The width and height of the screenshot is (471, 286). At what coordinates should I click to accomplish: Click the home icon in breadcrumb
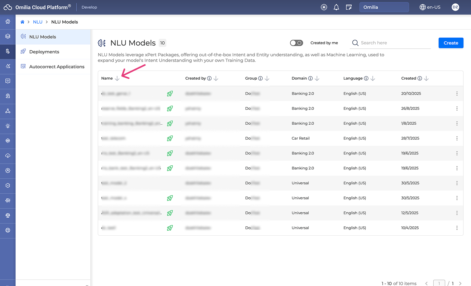[22, 22]
